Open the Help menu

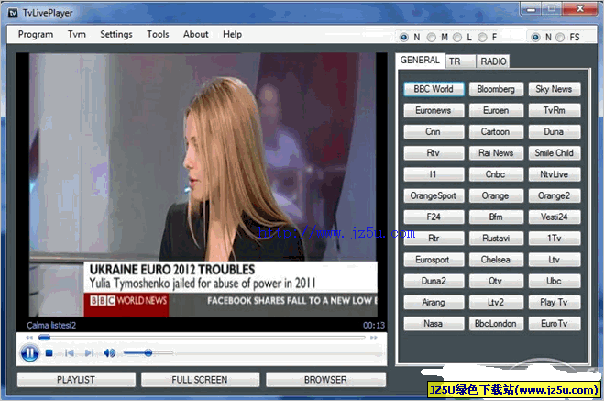tap(232, 34)
